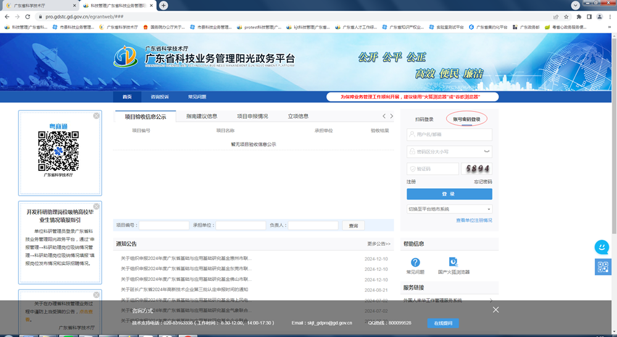Open the 注册 link

(411, 182)
